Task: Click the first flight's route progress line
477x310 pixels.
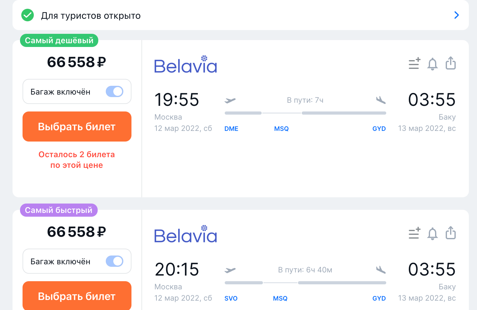Action: pos(305,113)
